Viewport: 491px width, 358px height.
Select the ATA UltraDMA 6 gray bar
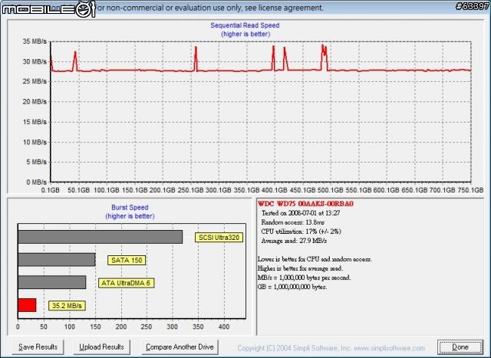52,282
